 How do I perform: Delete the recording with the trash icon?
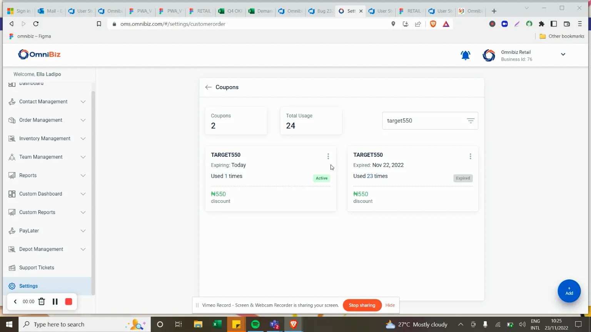point(42,302)
